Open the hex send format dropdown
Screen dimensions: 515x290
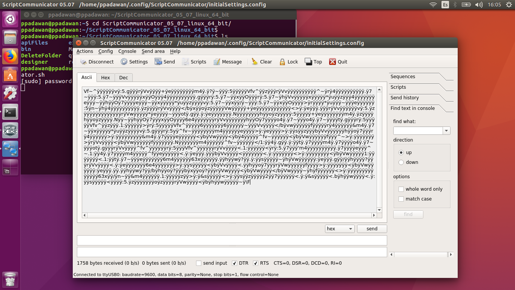click(x=340, y=229)
